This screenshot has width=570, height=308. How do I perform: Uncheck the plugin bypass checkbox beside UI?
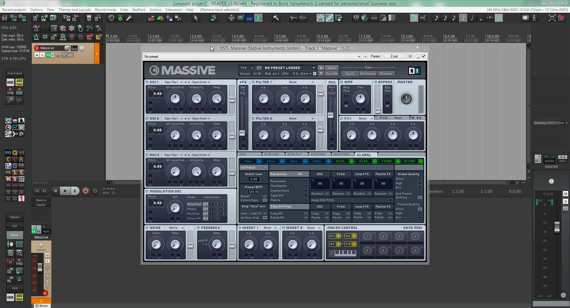[424, 56]
